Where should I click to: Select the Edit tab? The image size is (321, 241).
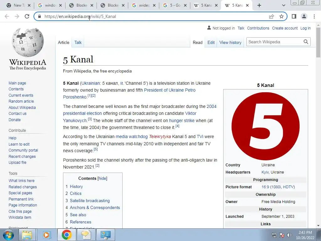tap(211, 42)
